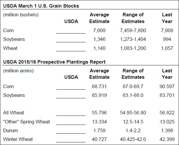Click the USDA blank for Corn planted acres
The height and width of the screenshot is (145, 179).
pos(71,87)
